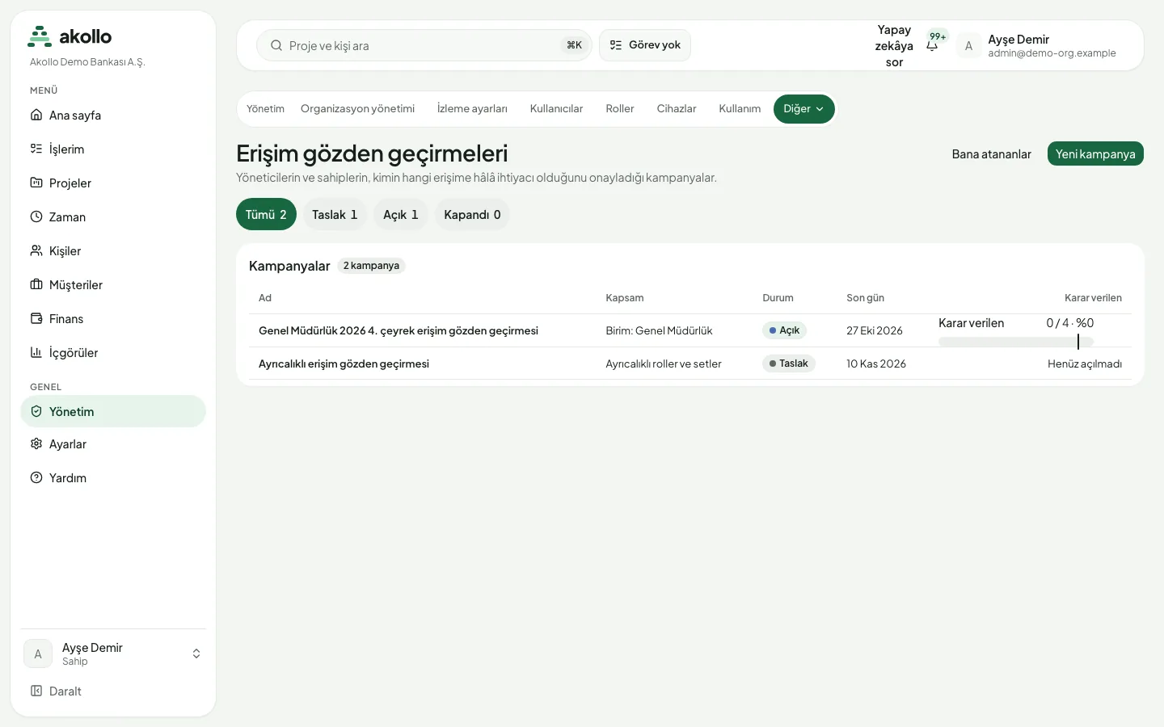
Task: Click the Taslak status badge in table
Action: click(789, 363)
